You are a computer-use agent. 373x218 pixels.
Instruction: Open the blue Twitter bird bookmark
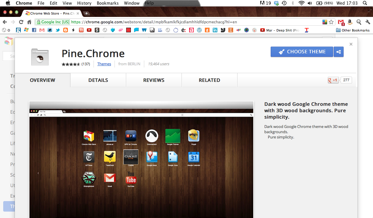click(58, 30)
